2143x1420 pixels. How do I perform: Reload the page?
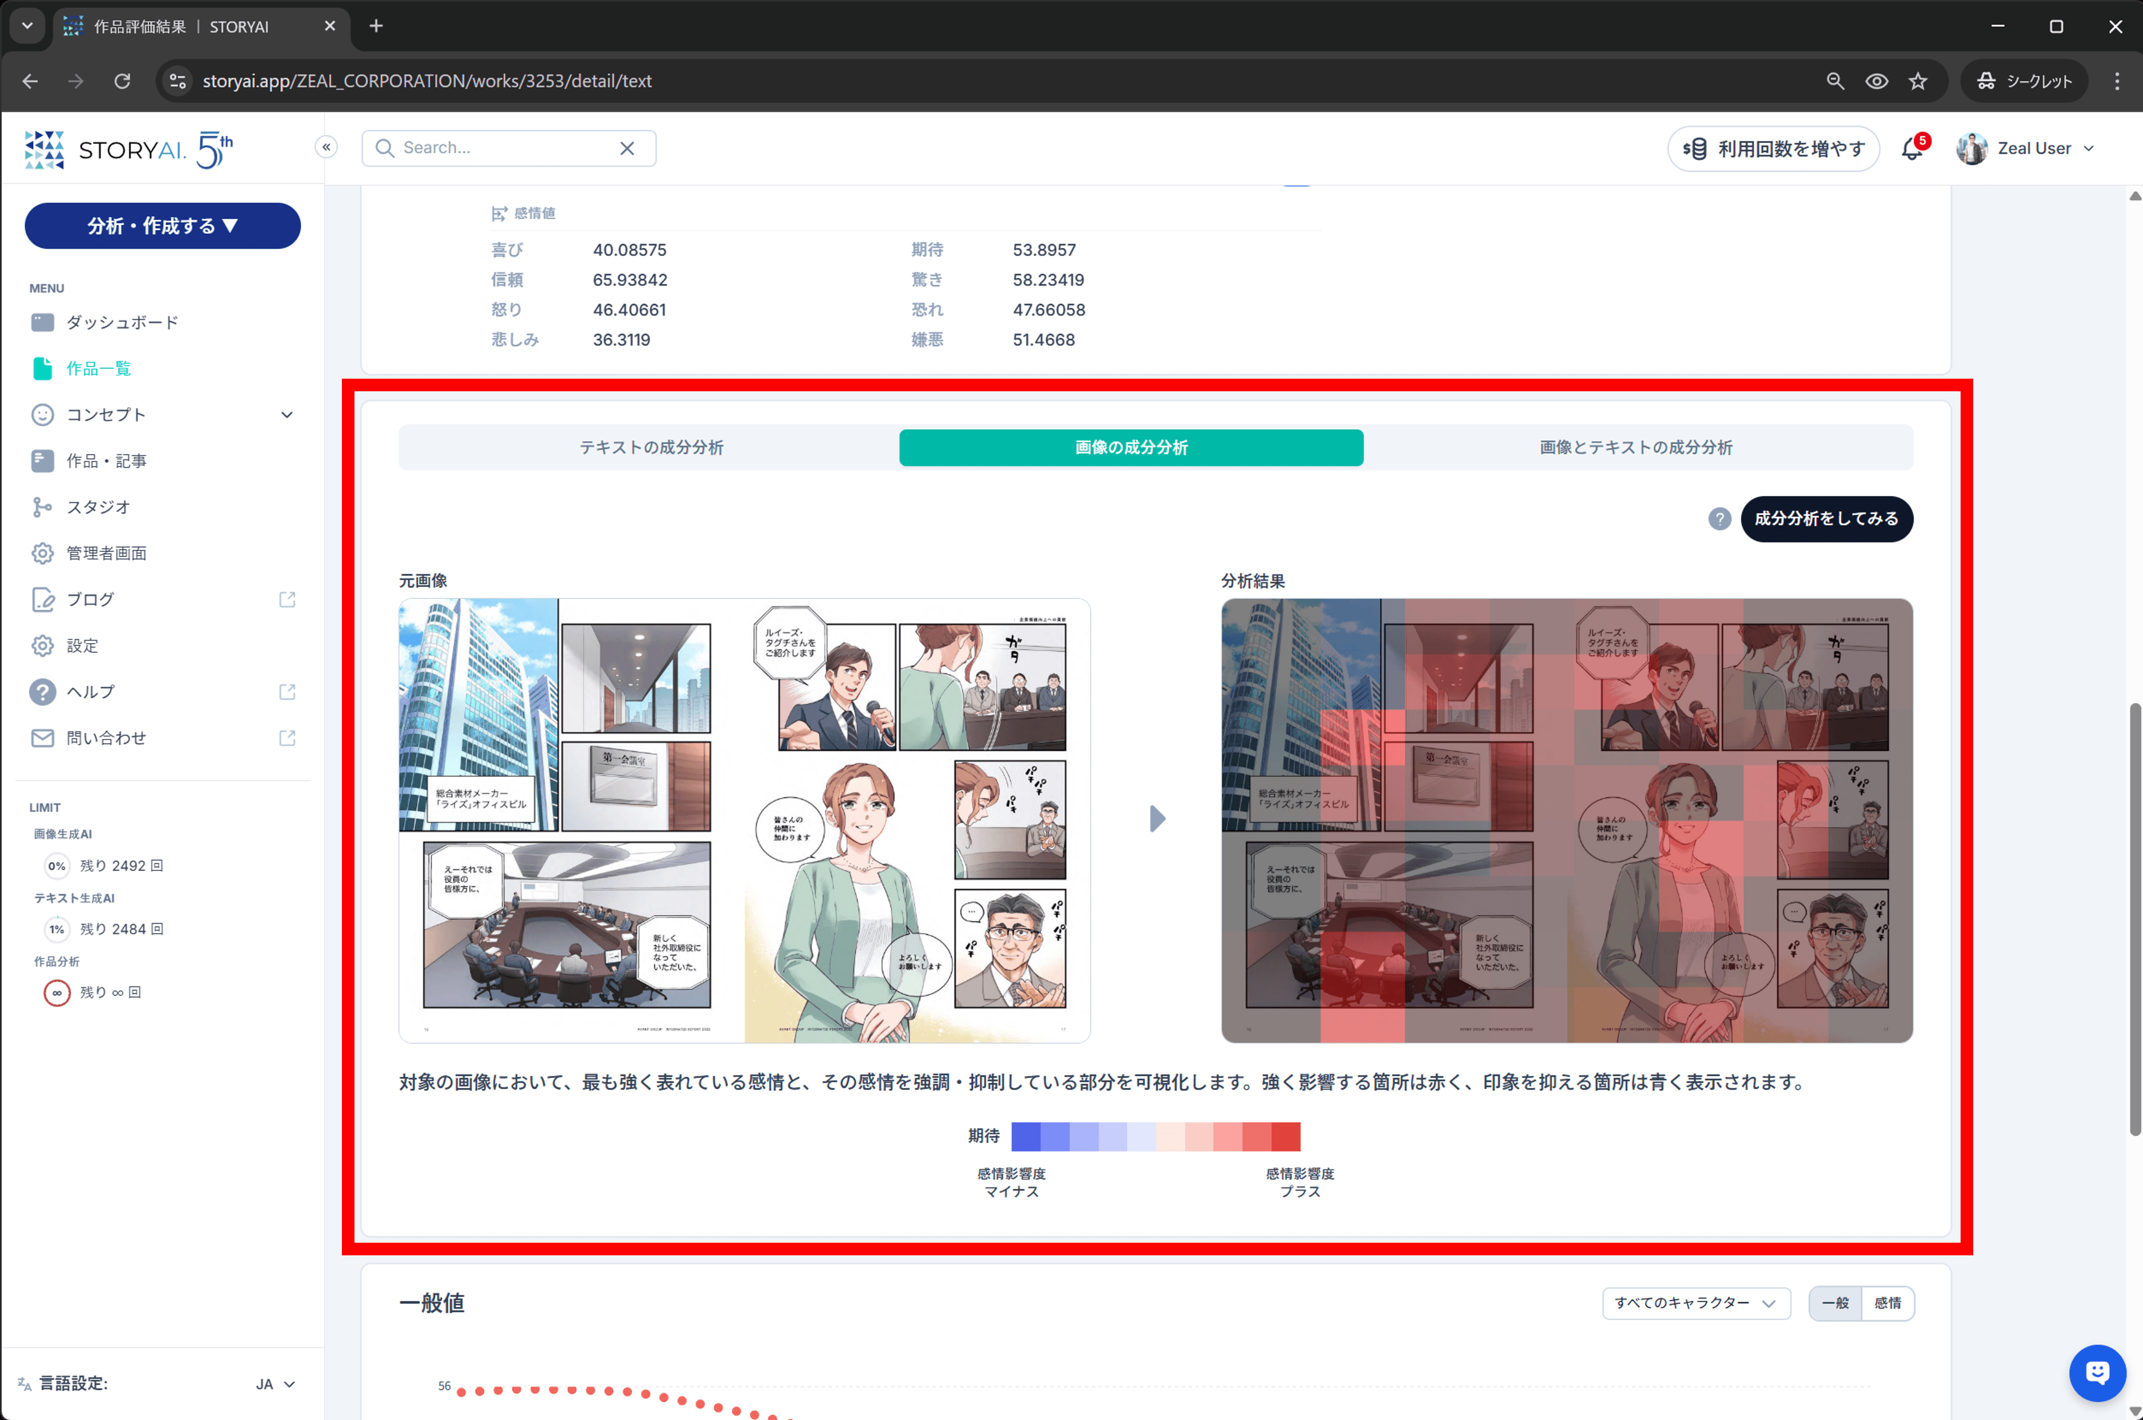tap(122, 81)
